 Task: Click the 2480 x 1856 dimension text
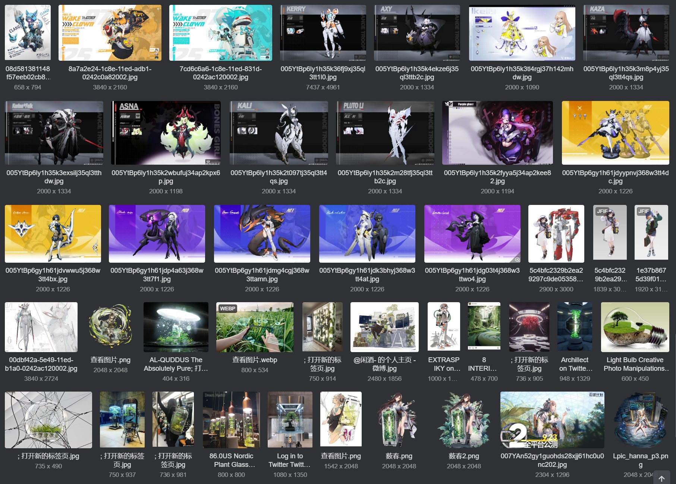pos(384,379)
